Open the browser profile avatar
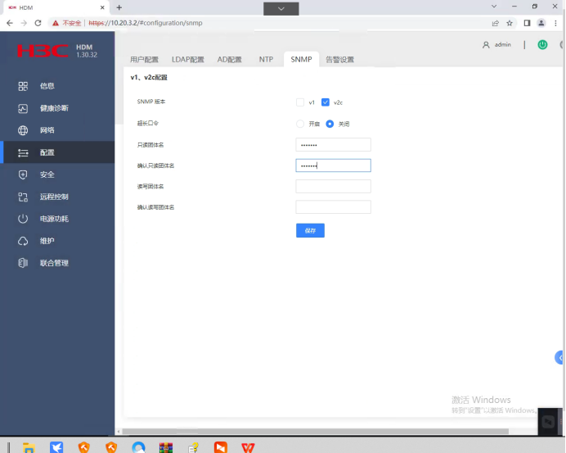 coord(541,23)
